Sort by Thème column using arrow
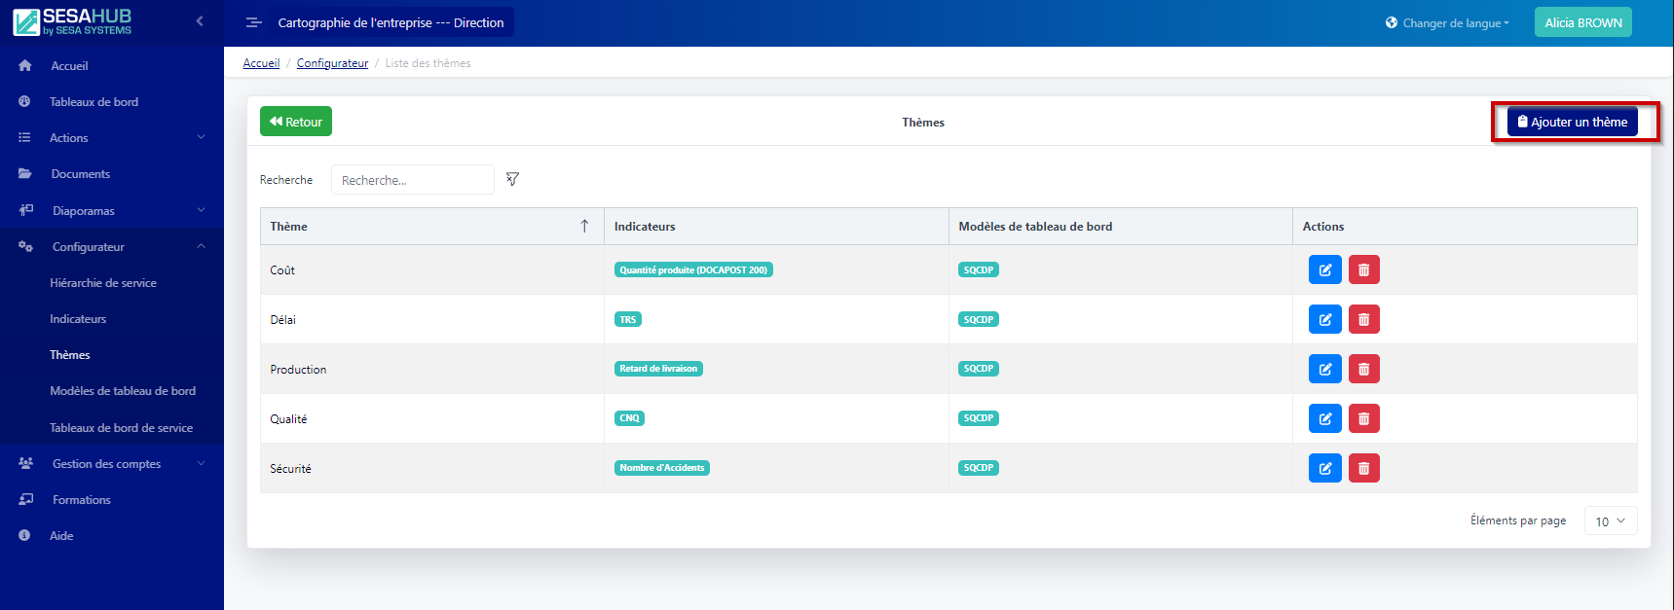Image resolution: width=1674 pixels, height=610 pixels. 584,226
